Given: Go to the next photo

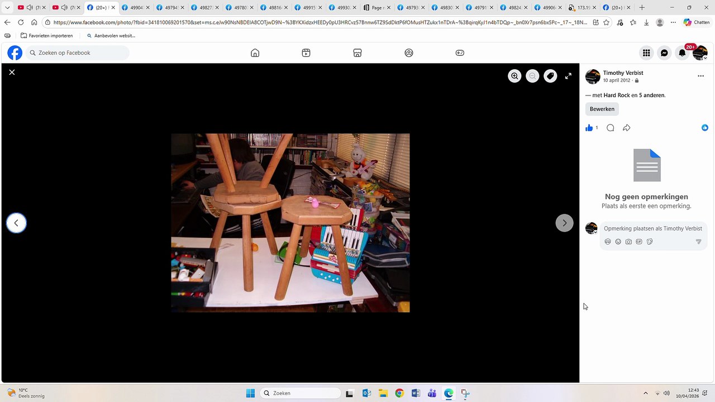Looking at the screenshot, I should click(x=564, y=223).
